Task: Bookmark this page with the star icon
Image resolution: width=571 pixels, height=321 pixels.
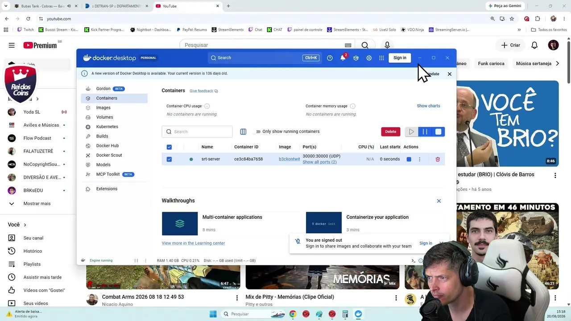Action: coord(512,19)
